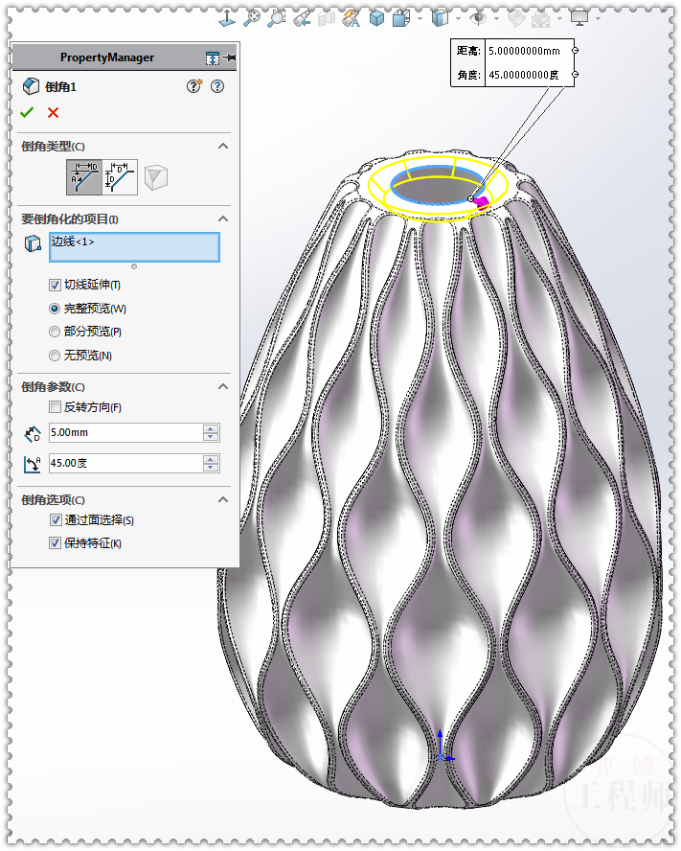
Task: Open the View Settings monitor dropdown arrow
Action: [598, 19]
